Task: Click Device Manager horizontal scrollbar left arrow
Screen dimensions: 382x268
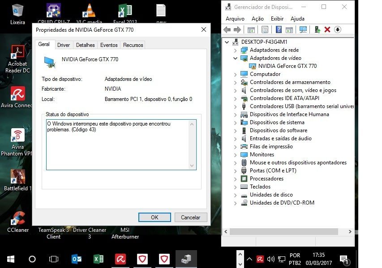Action: (226, 231)
